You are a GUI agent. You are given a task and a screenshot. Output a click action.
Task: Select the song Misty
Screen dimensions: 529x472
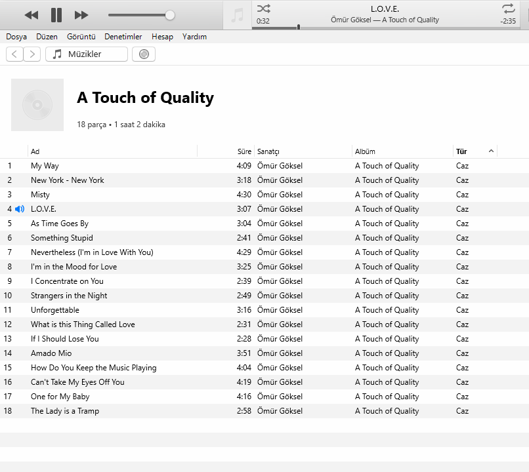tap(40, 195)
